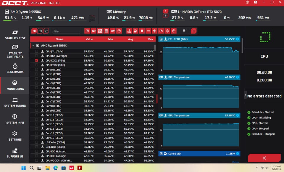
Task: Select the Monitoring section
Action: point(15,85)
